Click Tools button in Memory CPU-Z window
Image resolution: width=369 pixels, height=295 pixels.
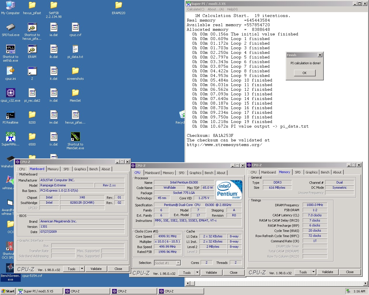tap(303, 272)
